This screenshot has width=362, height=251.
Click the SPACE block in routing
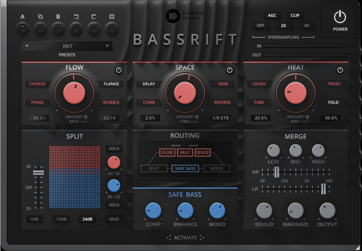(x=203, y=153)
